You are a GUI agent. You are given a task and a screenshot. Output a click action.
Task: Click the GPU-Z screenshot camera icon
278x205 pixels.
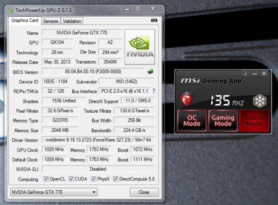(x=154, y=20)
